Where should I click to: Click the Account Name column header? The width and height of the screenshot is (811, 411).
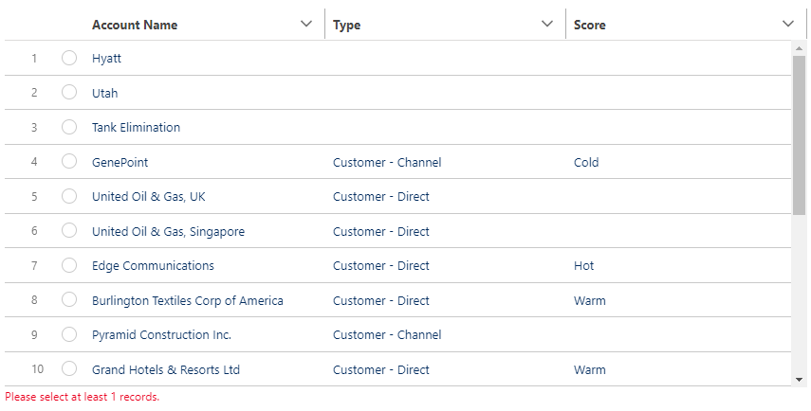135,25
